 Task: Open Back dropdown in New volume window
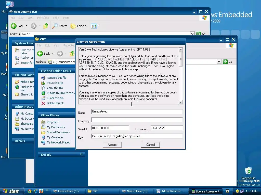pyautogui.click(x=27, y=26)
